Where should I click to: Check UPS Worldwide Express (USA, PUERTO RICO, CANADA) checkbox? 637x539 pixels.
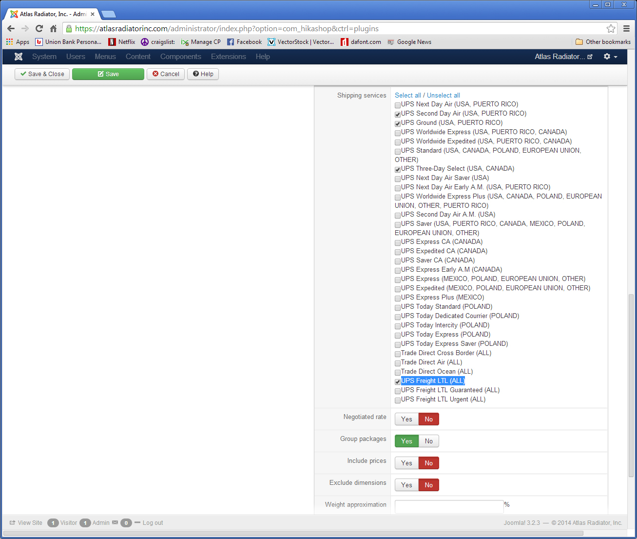point(398,133)
